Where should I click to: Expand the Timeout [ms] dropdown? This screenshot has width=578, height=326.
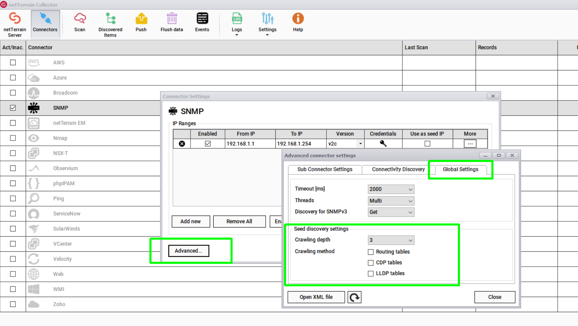(391, 189)
